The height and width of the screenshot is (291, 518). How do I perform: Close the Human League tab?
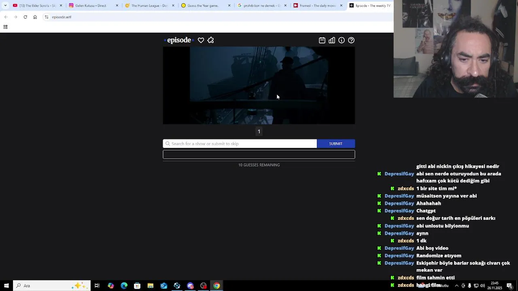coord(173,6)
